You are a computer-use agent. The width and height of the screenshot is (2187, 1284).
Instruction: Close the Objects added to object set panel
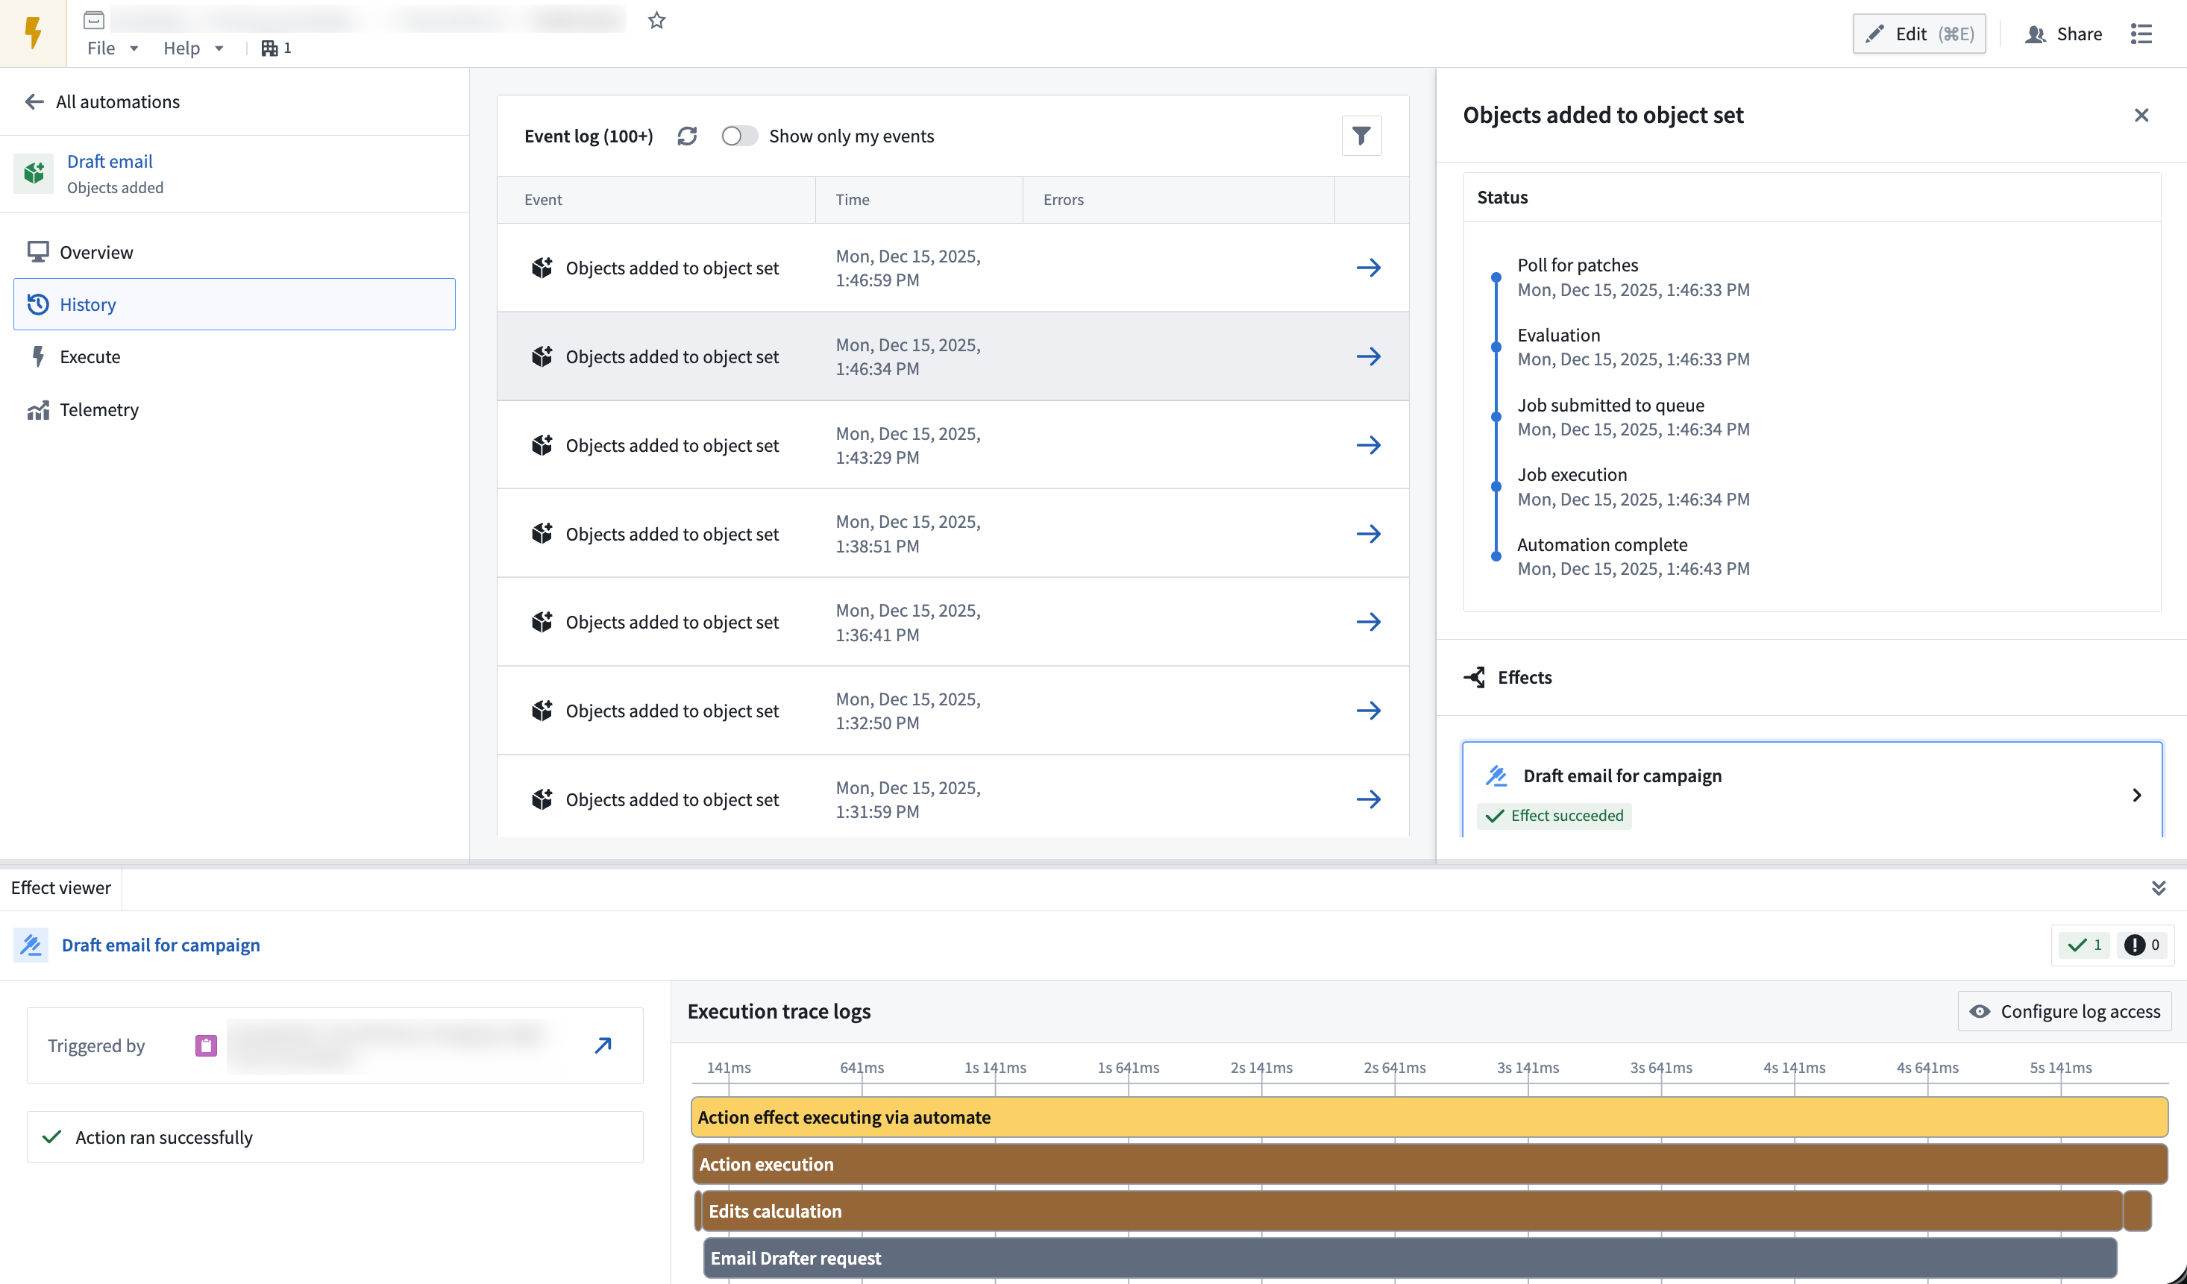pos(2141,115)
